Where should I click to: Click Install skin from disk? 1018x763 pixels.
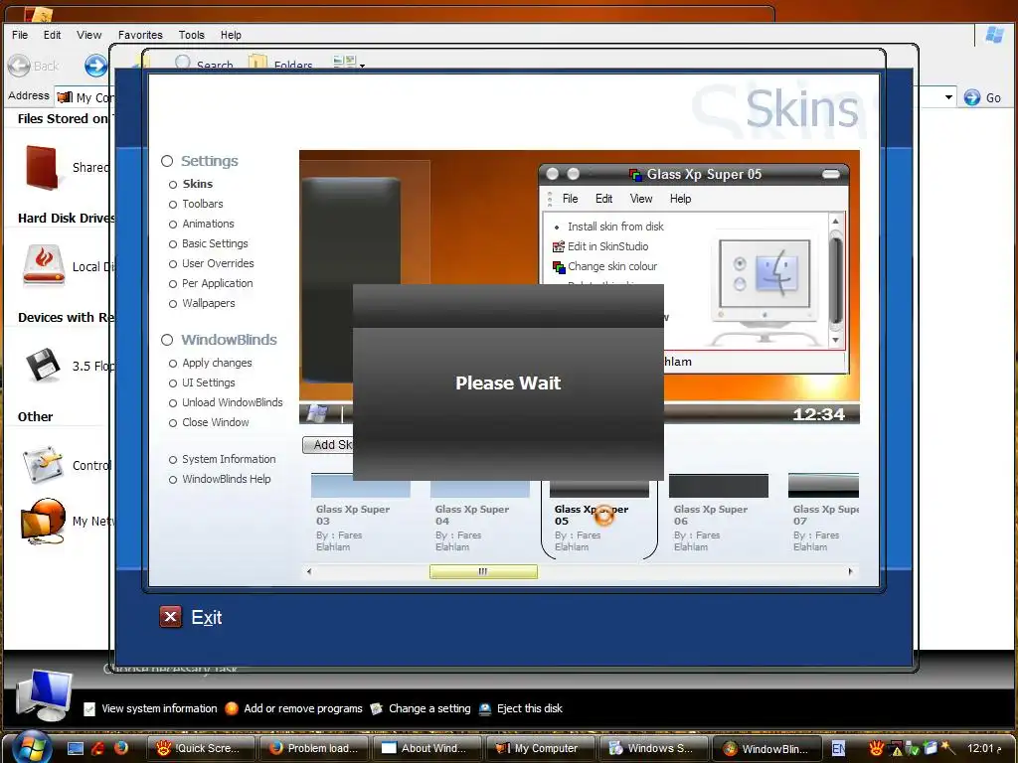(615, 227)
